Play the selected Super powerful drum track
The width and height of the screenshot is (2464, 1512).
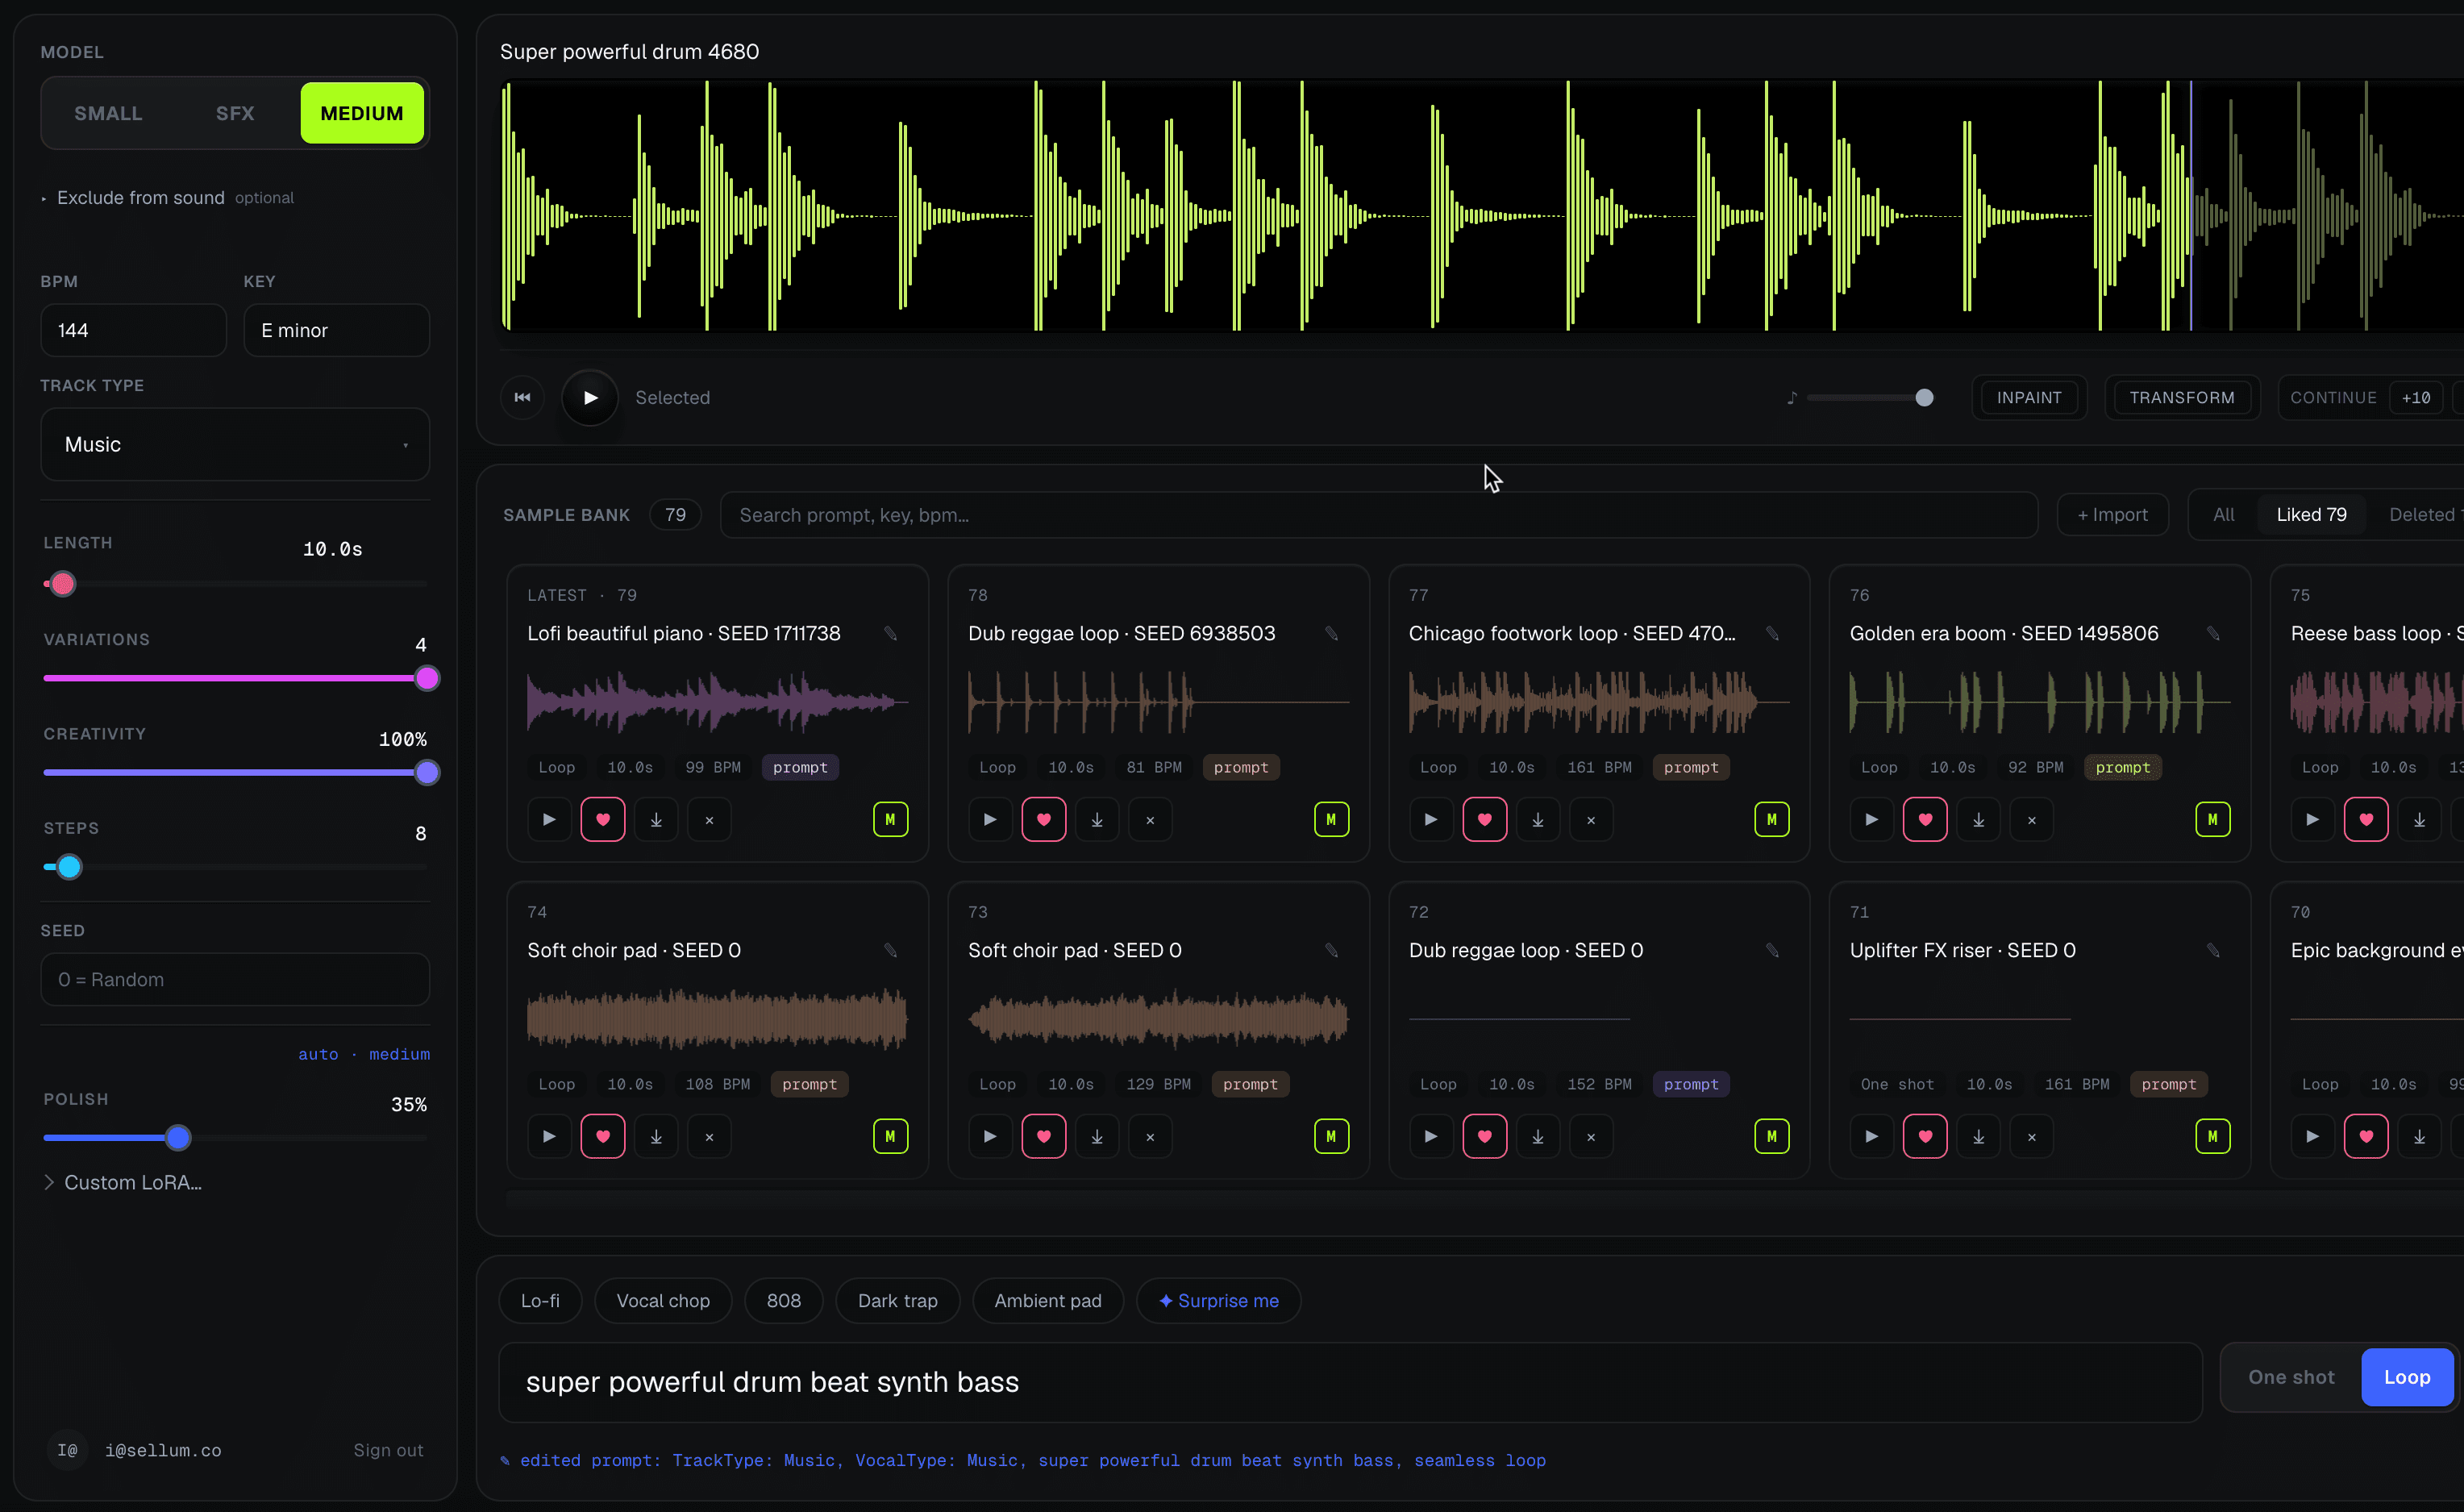coord(590,398)
